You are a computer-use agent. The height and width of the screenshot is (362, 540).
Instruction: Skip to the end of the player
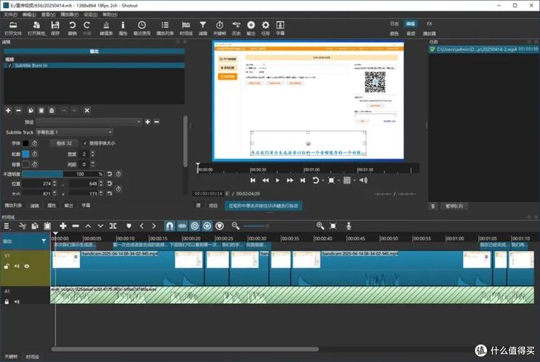click(302, 180)
